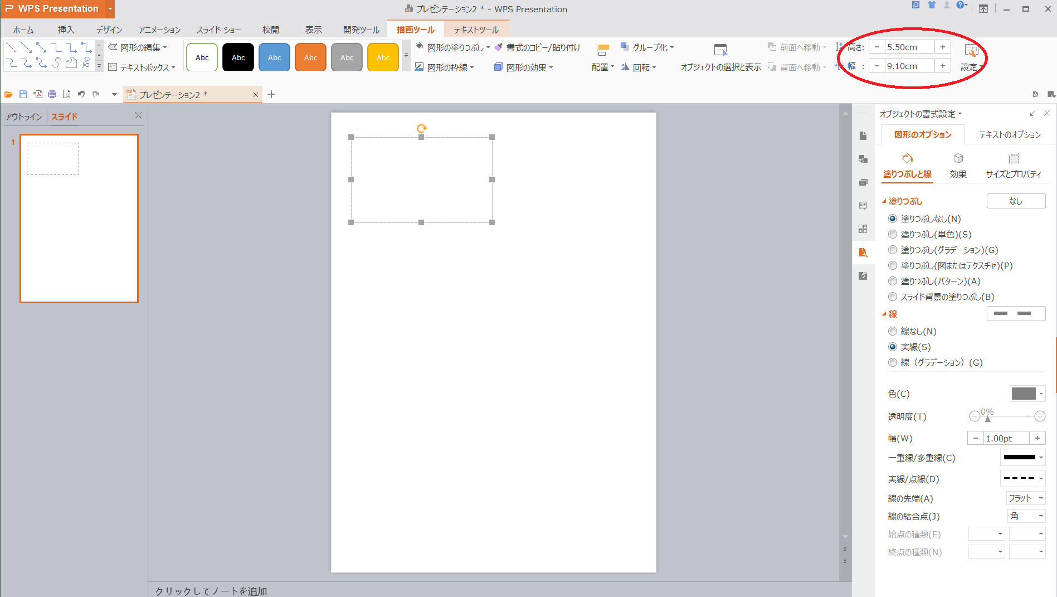The image size is (1057, 597).
Task: Add new document tab with plus icon
Action: [x=271, y=94]
